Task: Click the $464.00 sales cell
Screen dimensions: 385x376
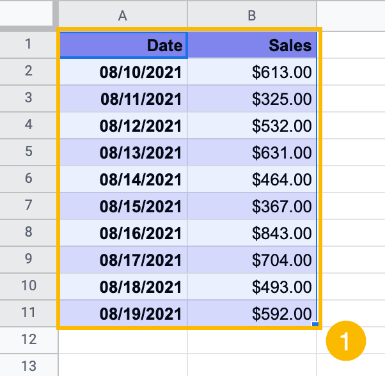Action: pos(252,179)
